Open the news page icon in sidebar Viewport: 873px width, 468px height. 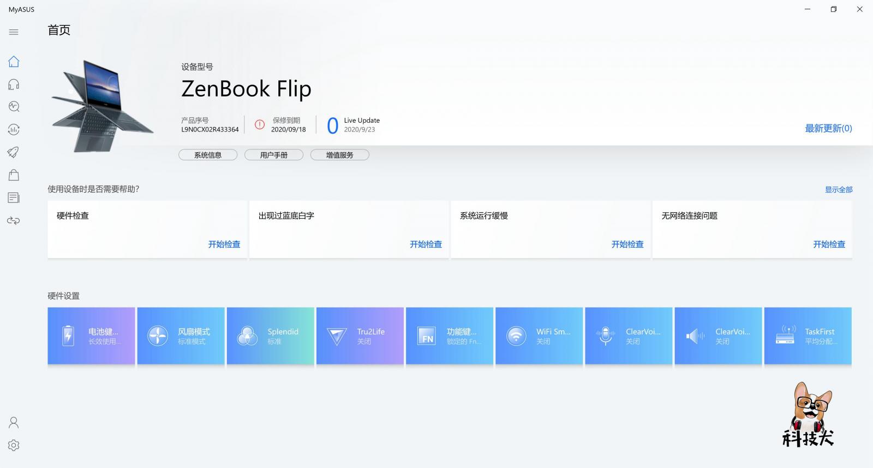point(14,197)
